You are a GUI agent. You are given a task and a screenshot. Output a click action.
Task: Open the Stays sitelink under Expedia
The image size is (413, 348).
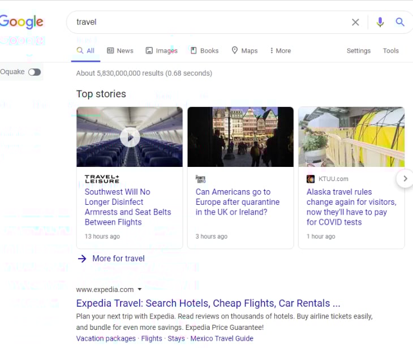click(x=176, y=338)
